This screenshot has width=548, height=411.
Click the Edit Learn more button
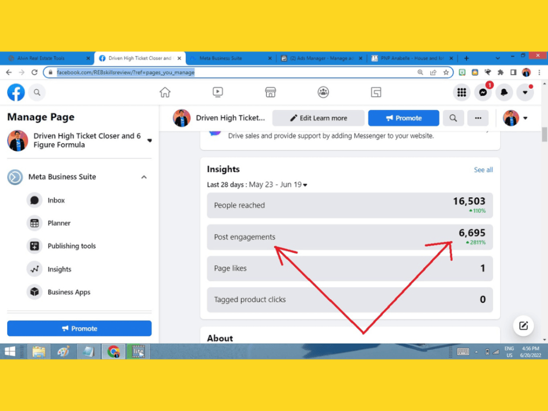318,118
